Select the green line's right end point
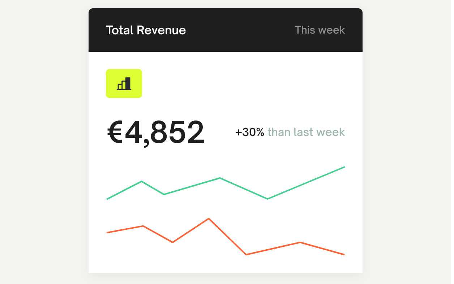The height and width of the screenshot is (284, 454). [344, 167]
